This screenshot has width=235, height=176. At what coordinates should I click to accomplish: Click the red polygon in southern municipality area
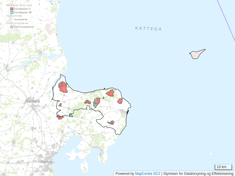coord(111,123)
